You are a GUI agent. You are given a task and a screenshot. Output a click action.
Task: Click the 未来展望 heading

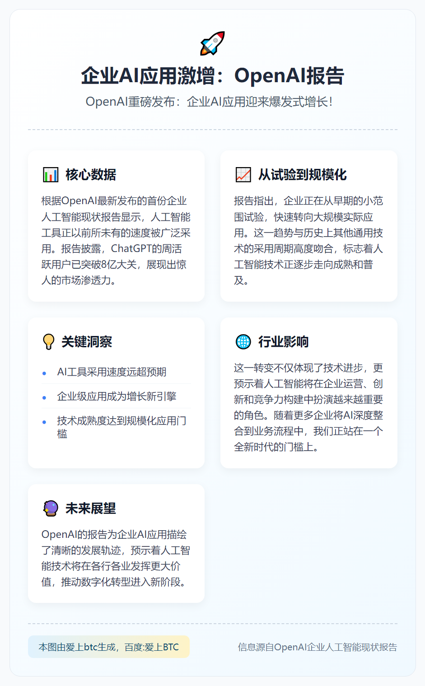click(91, 509)
